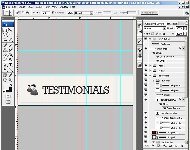This screenshot has width=190, height=150.
Task: Hide the footer group
Action: click(146, 70)
